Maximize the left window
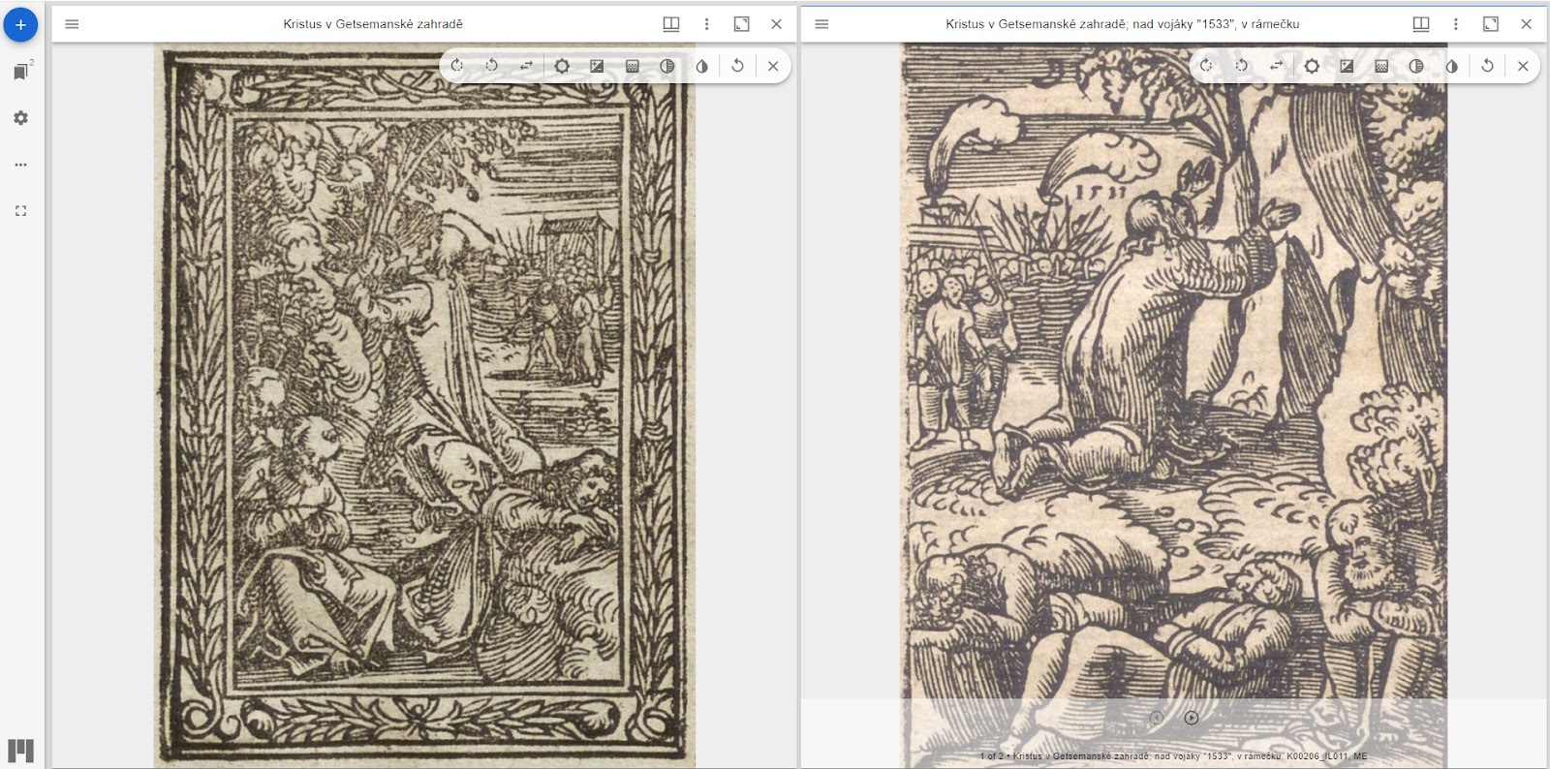The image size is (1550, 769). pyautogui.click(x=741, y=24)
